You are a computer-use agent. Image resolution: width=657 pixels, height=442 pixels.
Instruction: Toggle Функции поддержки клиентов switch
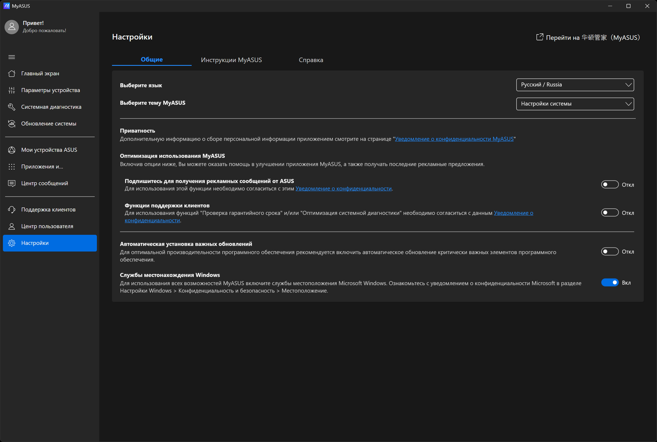609,213
